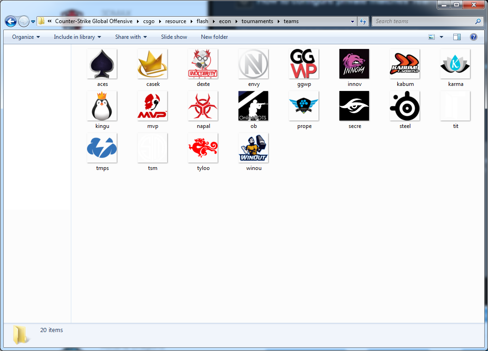
Task: Select the ob OnlineBOTS logo
Action: click(253, 106)
